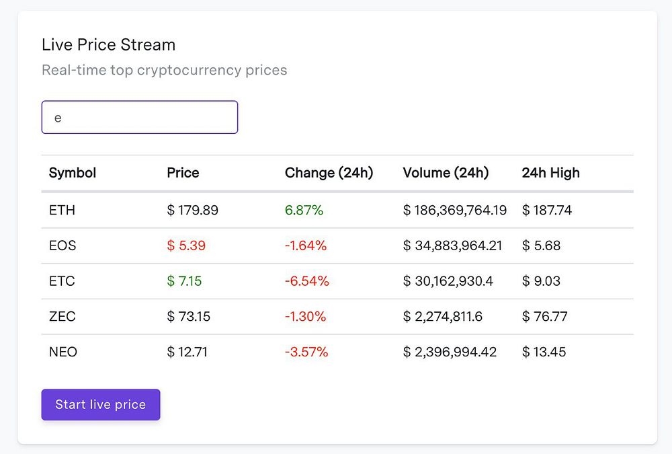Viewport: 672px width, 454px height.
Task: Click the 24h High column header
Action: click(x=550, y=173)
